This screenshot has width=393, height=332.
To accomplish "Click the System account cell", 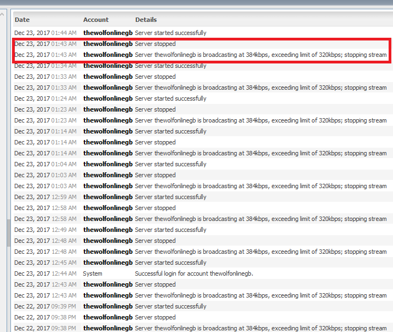I will (93, 273).
